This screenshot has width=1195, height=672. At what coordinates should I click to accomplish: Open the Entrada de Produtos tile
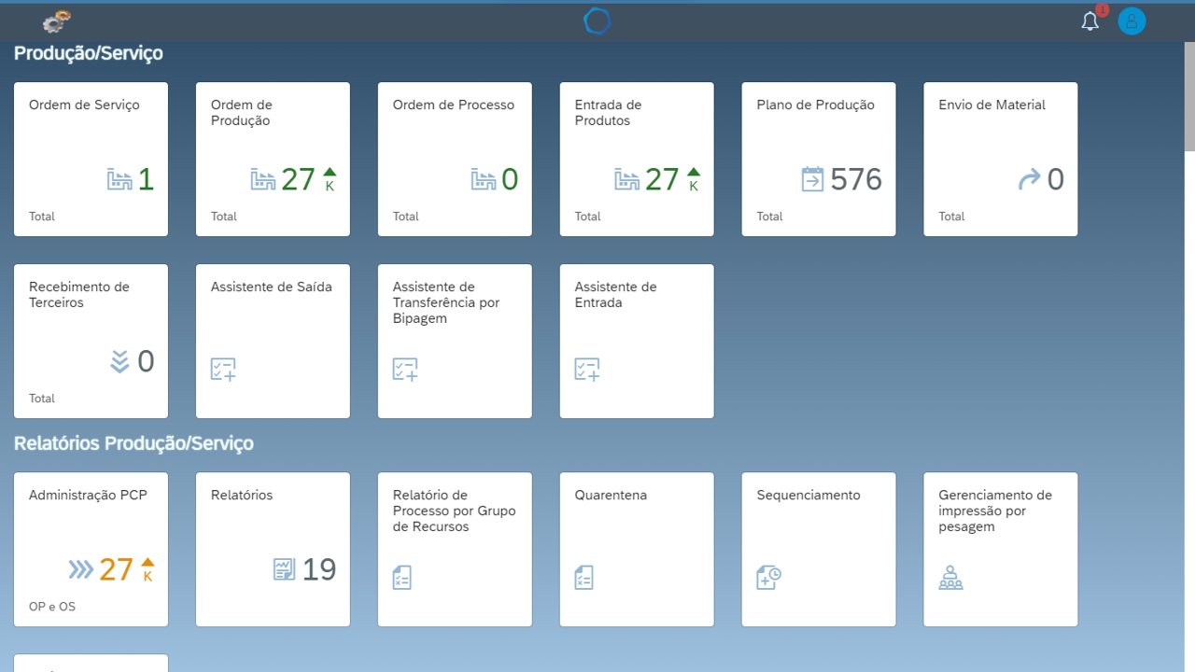click(x=637, y=159)
